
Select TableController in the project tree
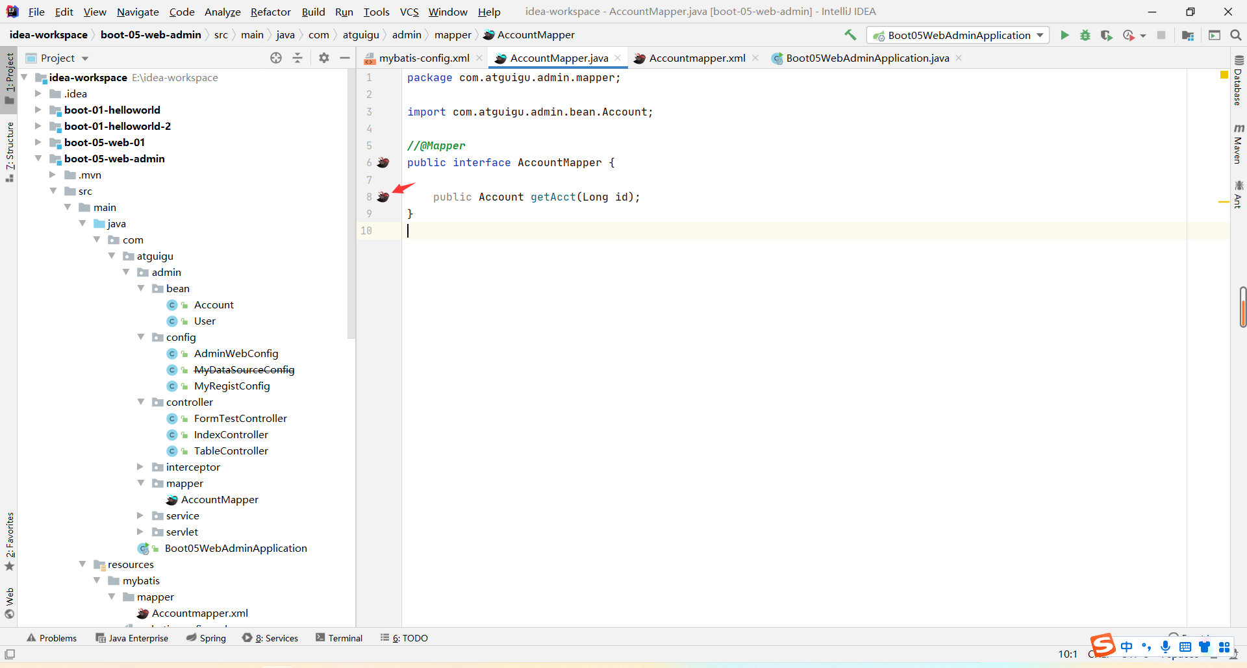pyautogui.click(x=231, y=451)
